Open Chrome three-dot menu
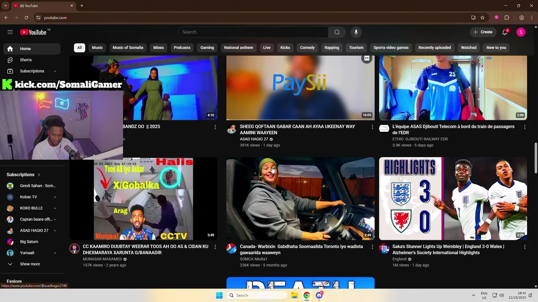The image size is (538, 302). (x=531, y=18)
